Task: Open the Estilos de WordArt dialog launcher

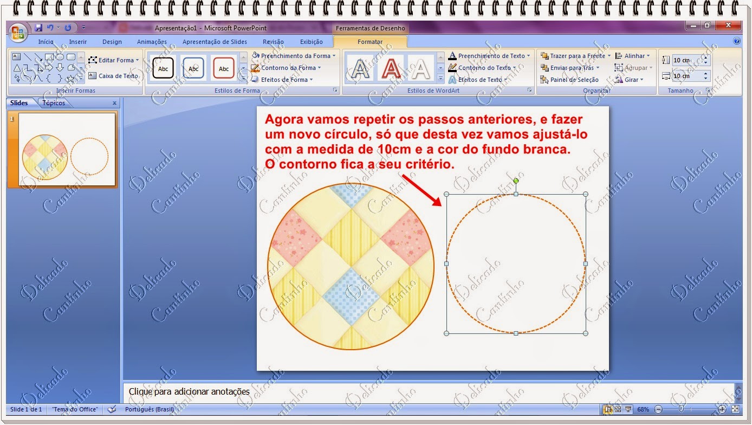Action: [x=530, y=91]
